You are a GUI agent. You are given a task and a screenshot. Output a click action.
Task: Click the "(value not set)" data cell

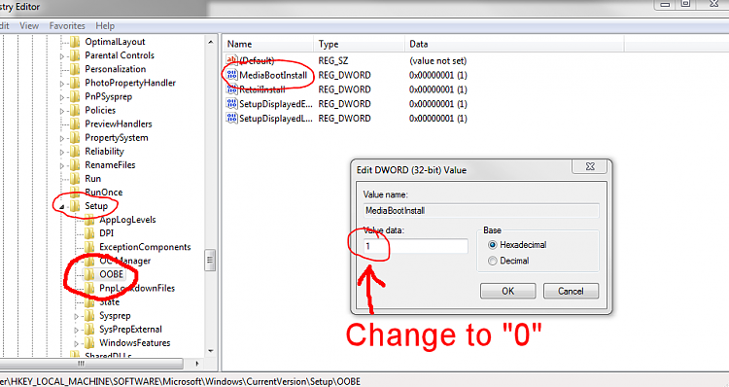coord(438,60)
